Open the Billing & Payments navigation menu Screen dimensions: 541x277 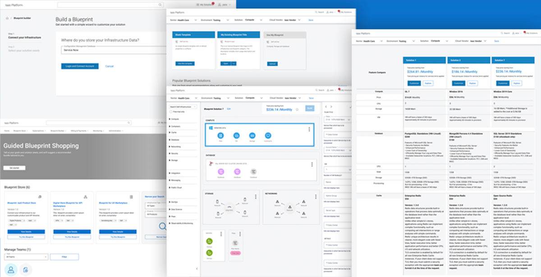pos(79,131)
